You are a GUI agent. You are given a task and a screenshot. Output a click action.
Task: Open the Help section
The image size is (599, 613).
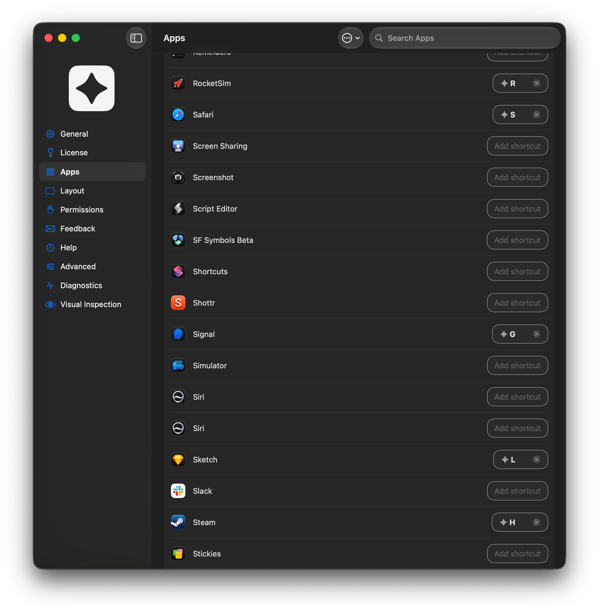click(x=92, y=248)
